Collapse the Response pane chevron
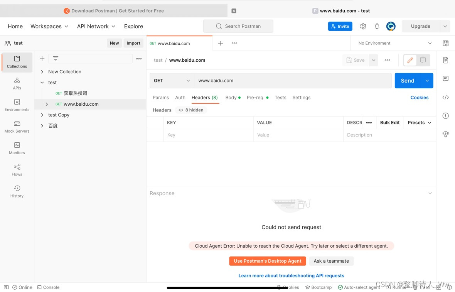This screenshot has height=292, width=455. [430, 193]
